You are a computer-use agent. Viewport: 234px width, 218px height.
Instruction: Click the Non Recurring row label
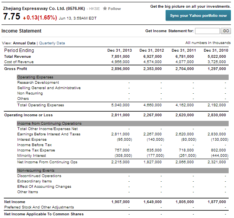tap(30, 93)
